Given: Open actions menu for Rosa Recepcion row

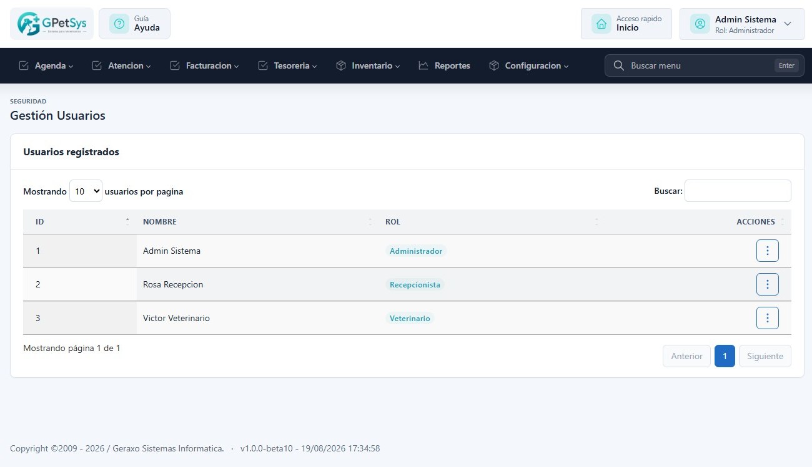Looking at the screenshot, I should (x=768, y=284).
